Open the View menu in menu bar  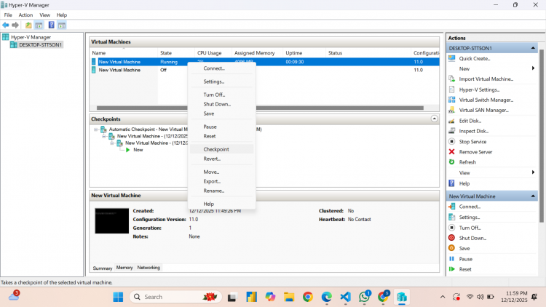(x=44, y=15)
